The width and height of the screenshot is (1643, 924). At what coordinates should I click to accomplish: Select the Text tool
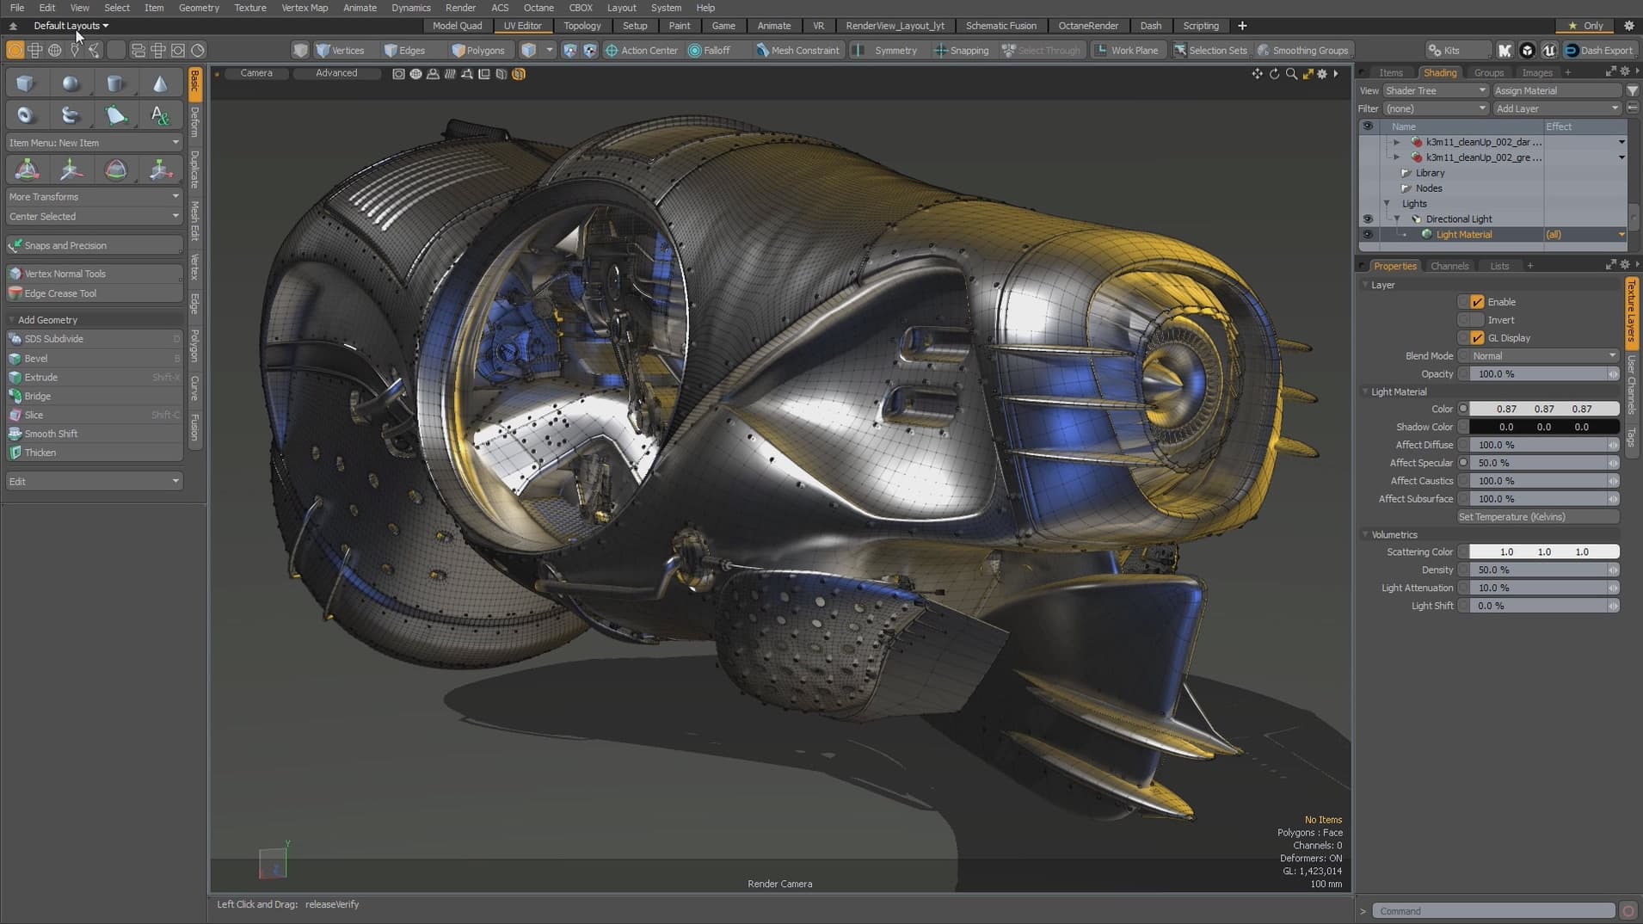click(x=161, y=114)
